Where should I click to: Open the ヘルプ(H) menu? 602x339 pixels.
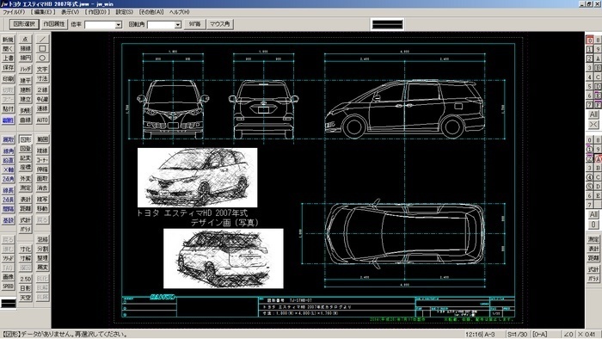point(179,12)
